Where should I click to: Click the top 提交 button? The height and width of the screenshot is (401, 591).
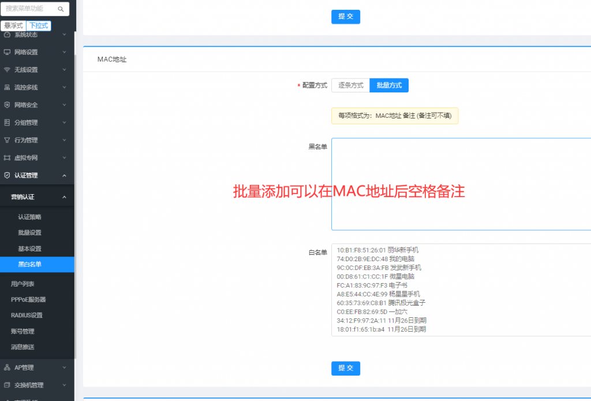[x=345, y=17]
